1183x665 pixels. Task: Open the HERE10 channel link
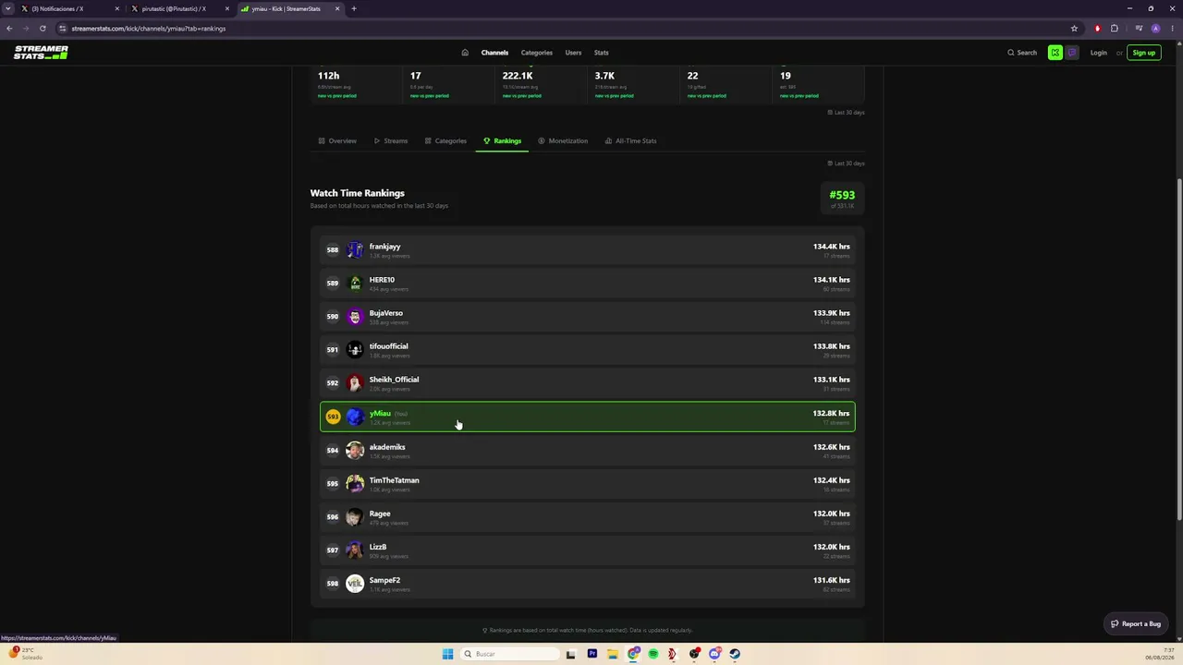pyautogui.click(x=382, y=280)
